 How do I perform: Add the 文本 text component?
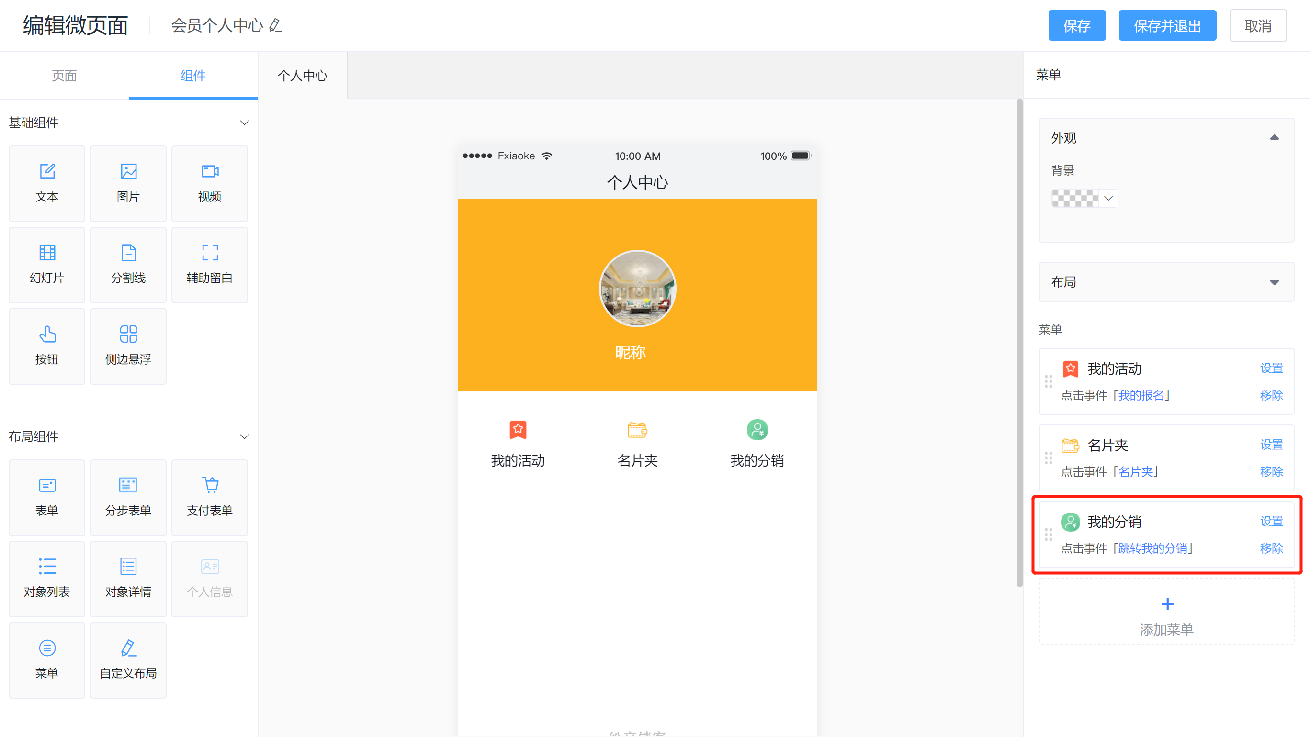click(47, 183)
